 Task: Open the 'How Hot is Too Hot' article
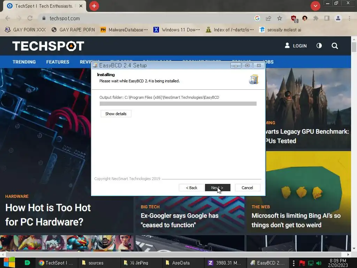click(x=48, y=215)
